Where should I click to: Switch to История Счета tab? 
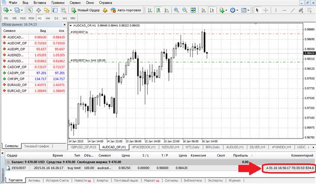(57, 181)
